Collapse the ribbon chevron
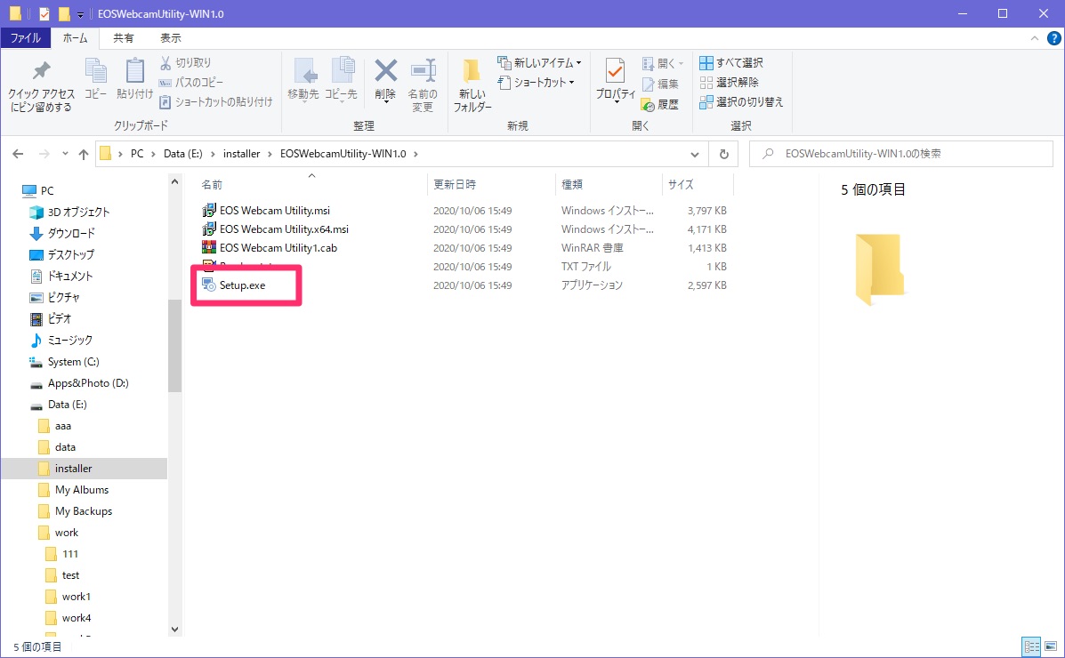 pyautogui.click(x=1035, y=39)
